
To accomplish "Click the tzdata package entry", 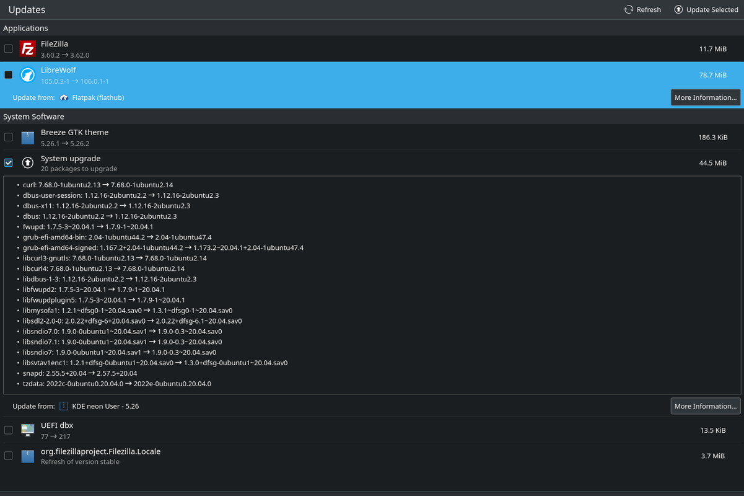I will click(117, 384).
